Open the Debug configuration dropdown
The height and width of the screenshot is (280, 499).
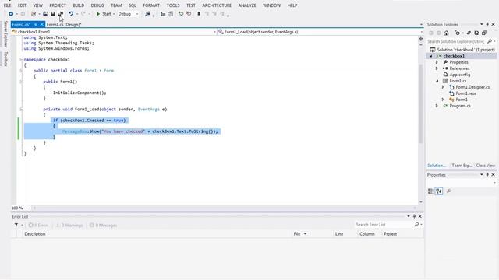tap(128, 14)
